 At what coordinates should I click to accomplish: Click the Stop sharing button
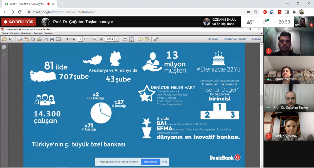click(150, 162)
